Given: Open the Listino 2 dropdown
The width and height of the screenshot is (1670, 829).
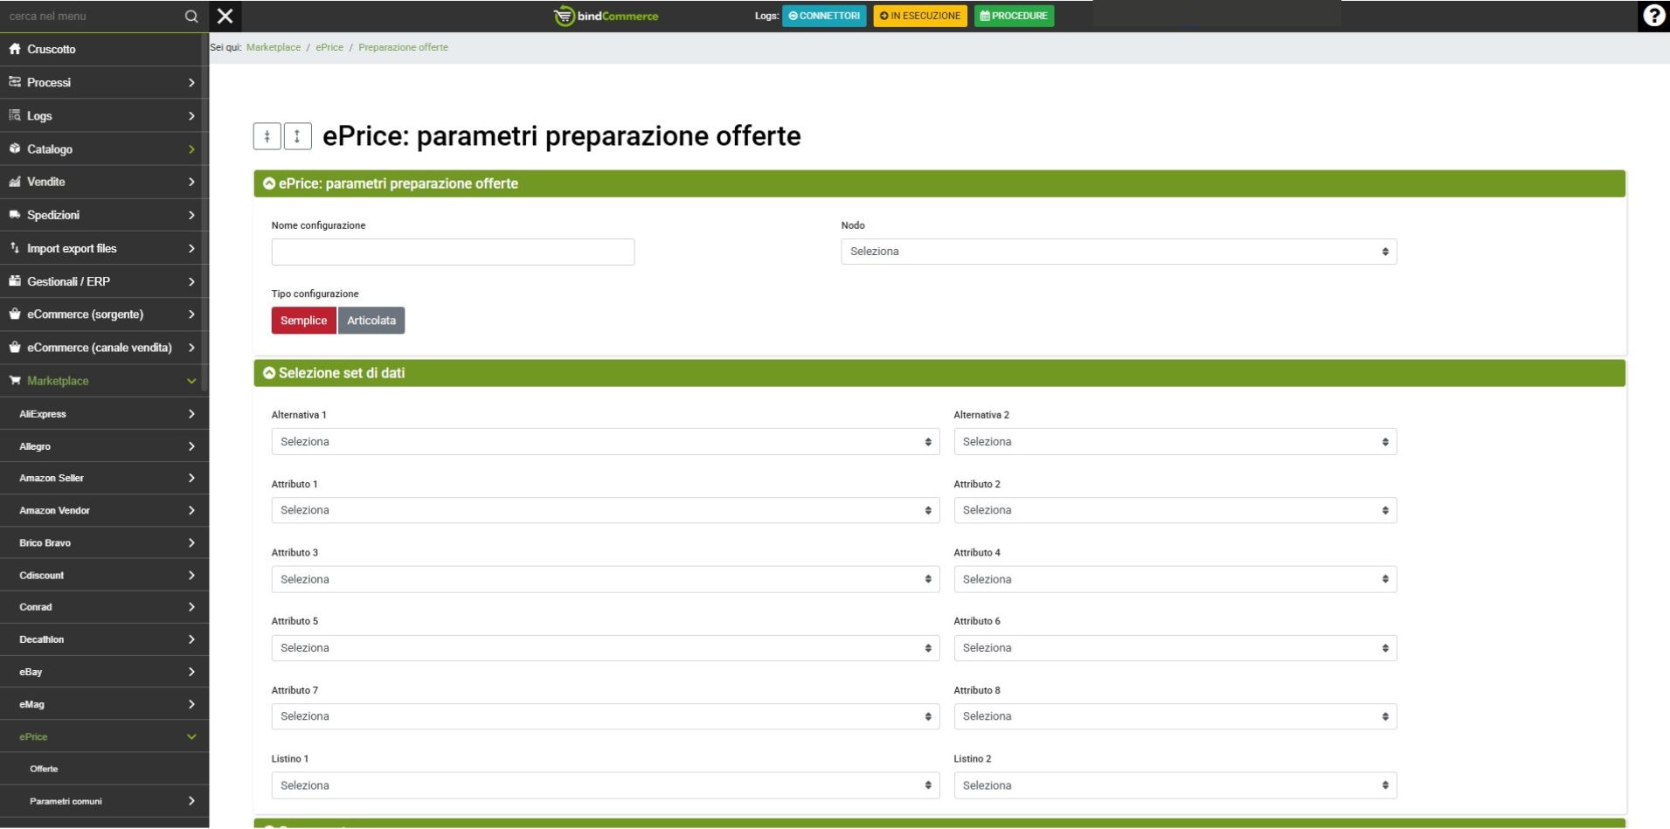Looking at the screenshot, I should 1175,785.
